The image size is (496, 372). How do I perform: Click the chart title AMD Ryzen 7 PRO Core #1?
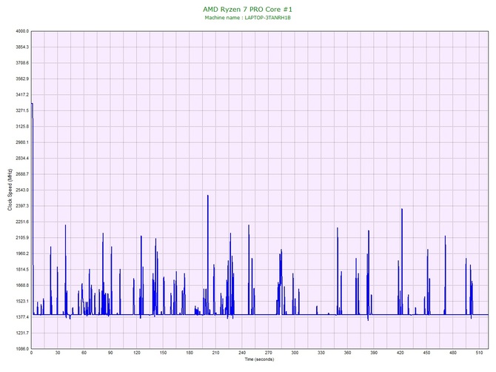pos(247,9)
